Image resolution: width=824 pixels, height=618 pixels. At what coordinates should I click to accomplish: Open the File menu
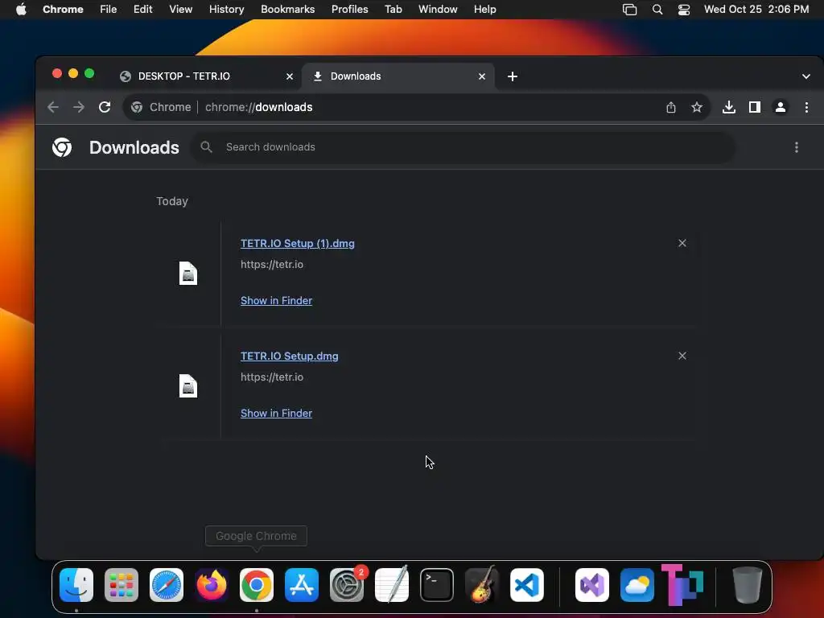pos(109,10)
